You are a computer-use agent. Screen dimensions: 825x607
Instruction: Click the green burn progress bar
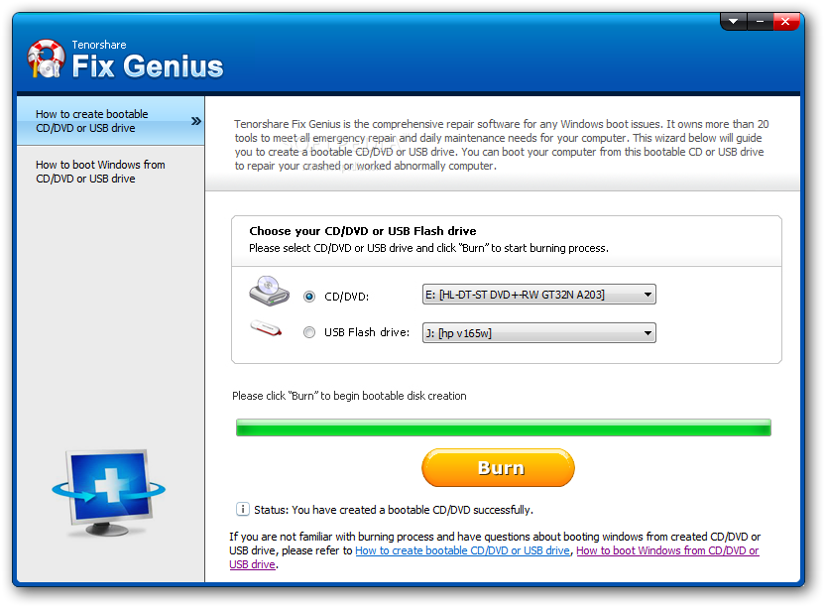(x=504, y=427)
